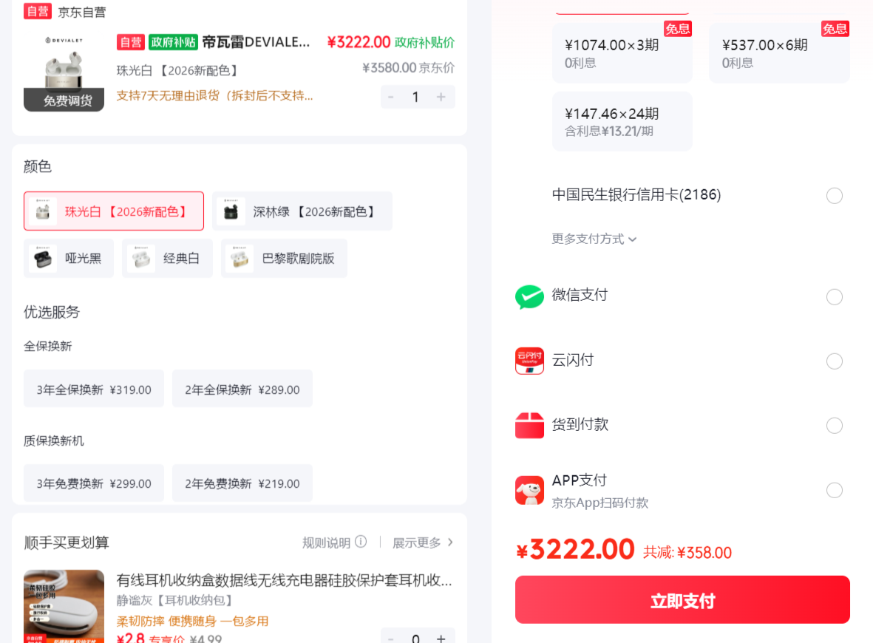
Task: Click the 规则说明 link
Action: click(x=326, y=542)
